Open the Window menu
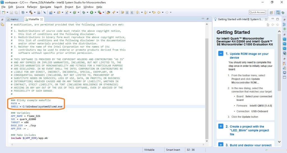This screenshot has height=153, width=287. click(88, 7)
